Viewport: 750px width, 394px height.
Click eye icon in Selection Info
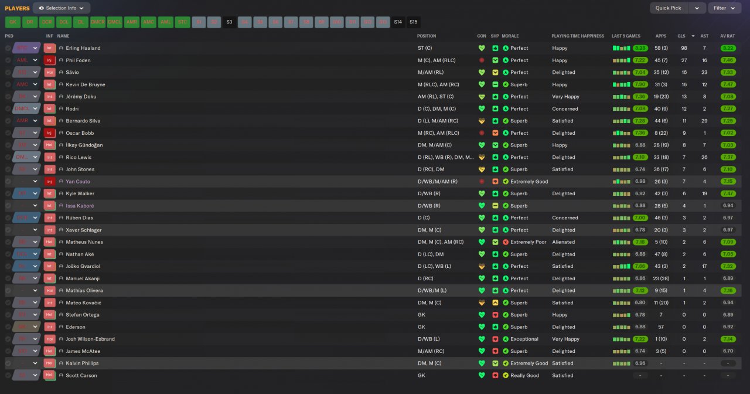(42, 8)
